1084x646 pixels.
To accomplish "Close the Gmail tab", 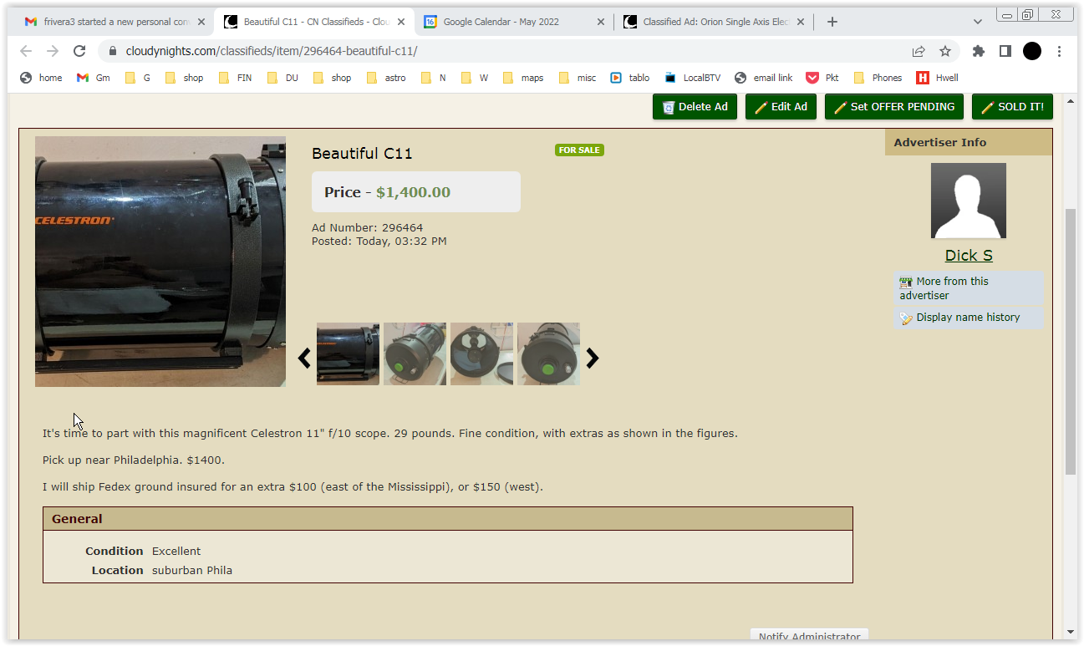I will 202,22.
